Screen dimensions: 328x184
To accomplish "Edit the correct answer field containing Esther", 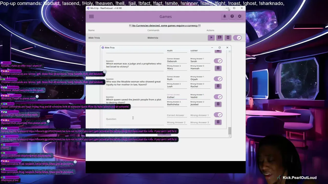I will [x=177, y=97].
